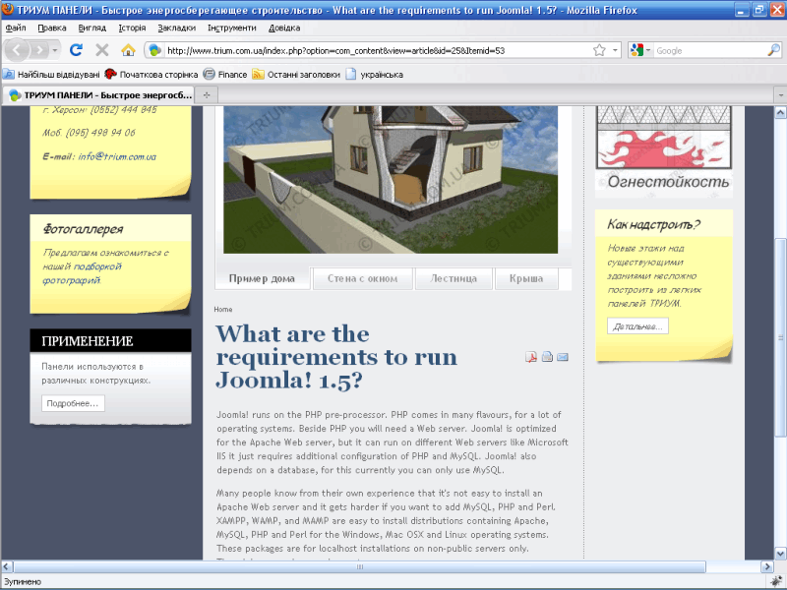Go back to the previous page
787x590 pixels.
point(17,50)
